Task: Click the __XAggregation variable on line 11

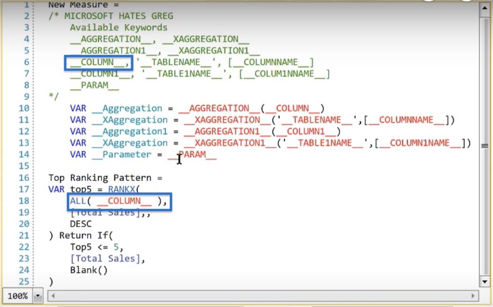Action: 130,120
